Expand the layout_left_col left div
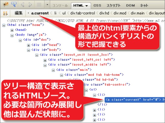Viewport: 165px width, 123px height. coord(45,60)
